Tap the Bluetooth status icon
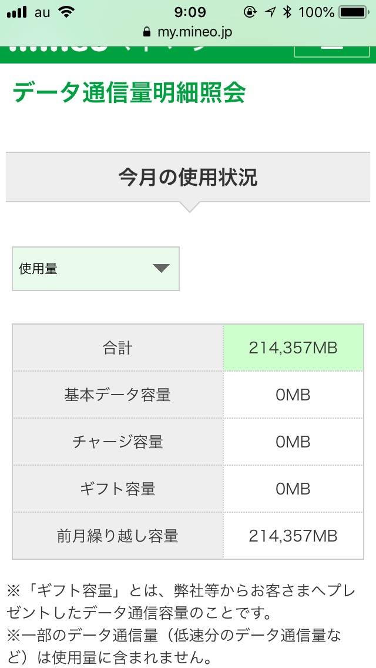 click(287, 12)
